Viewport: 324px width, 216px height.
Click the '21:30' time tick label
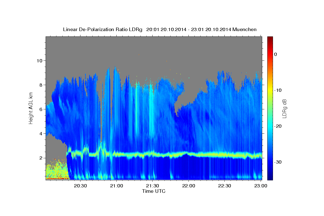[x=152, y=186]
